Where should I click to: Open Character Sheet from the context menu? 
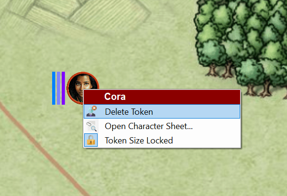click(162, 126)
